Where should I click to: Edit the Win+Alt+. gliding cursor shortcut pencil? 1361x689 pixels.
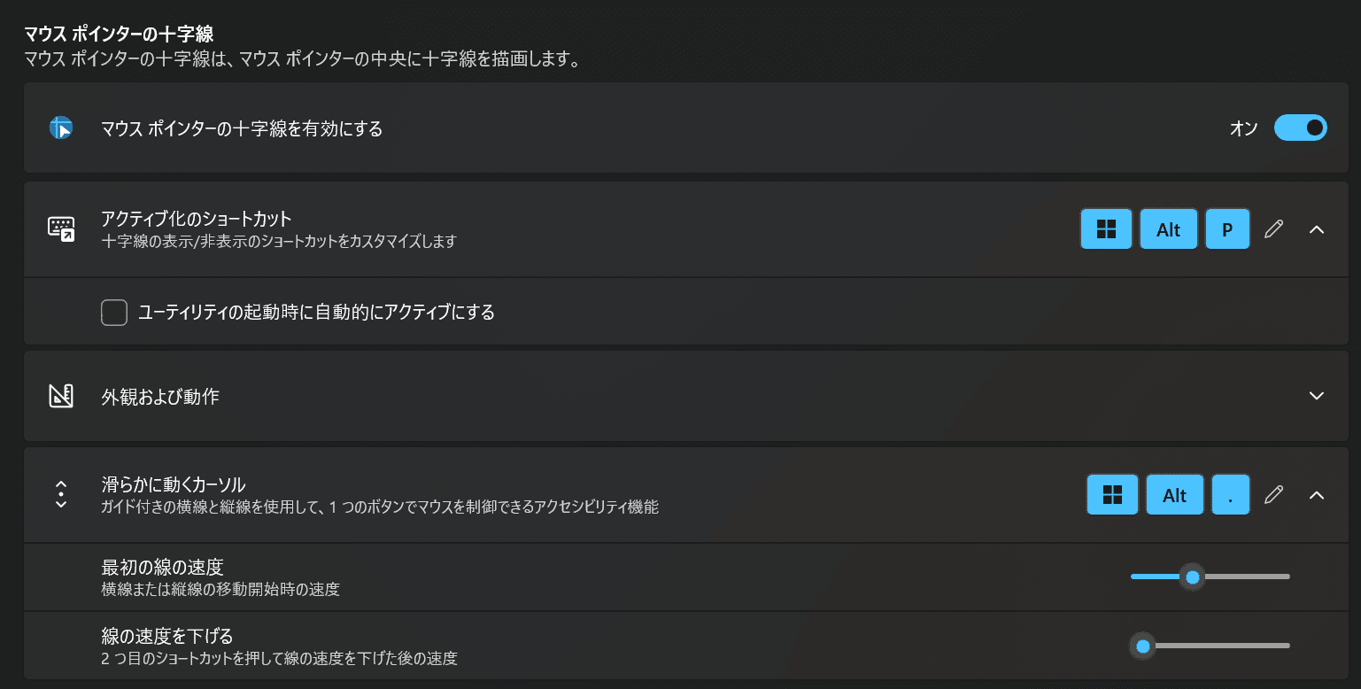1273,495
